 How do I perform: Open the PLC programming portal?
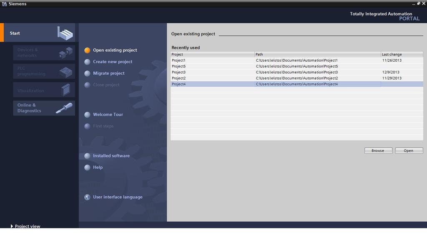(x=44, y=71)
